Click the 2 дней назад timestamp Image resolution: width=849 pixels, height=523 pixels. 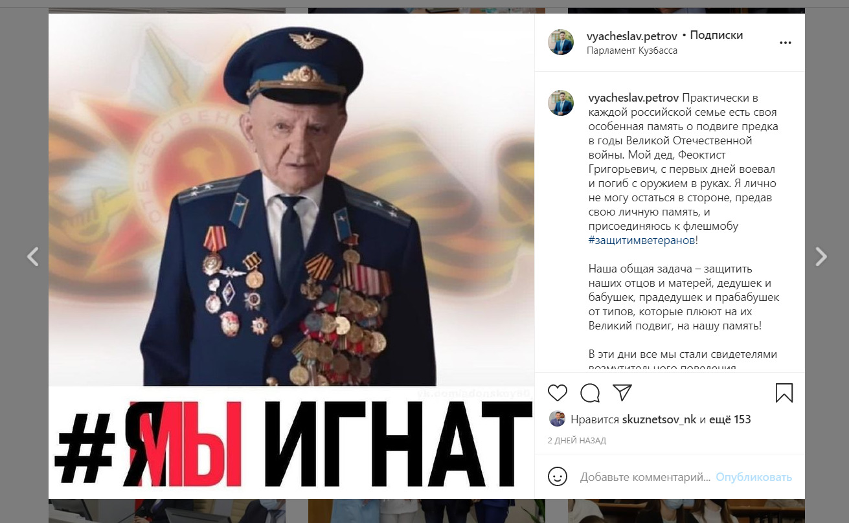(577, 441)
